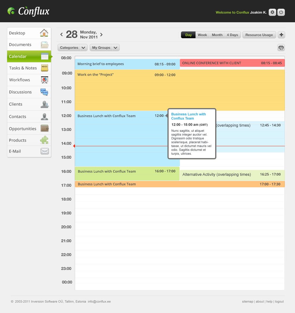Switch to 4 Days view
Viewport: 295px width, 313px height.
(233, 35)
